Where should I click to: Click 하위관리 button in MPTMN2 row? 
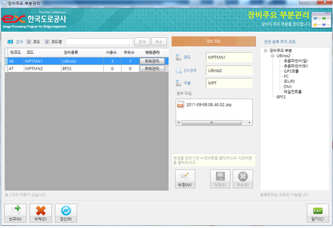pos(152,69)
